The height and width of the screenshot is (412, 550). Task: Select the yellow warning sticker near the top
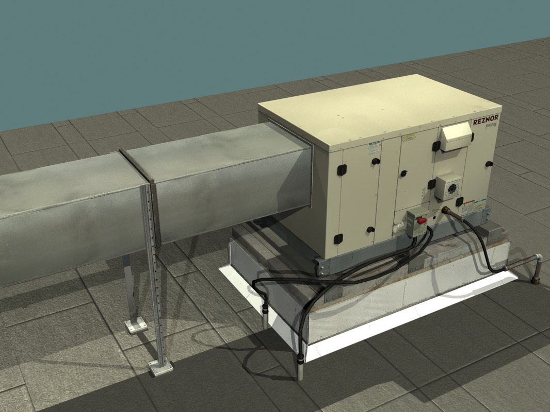410,138
